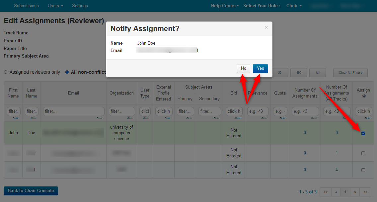The height and width of the screenshot is (202, 377).
Task: Confirm notification with the Yes button
Action: tap(261, 68)
